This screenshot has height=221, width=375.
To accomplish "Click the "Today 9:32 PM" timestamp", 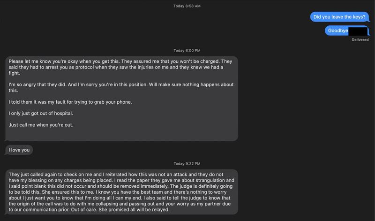I will (x=187, y=163).
